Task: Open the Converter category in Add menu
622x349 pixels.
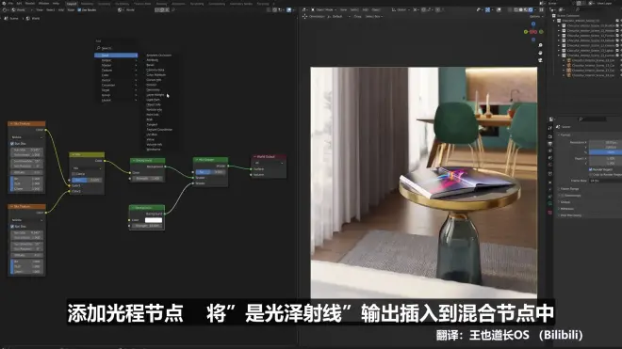Action: [116, 86]
